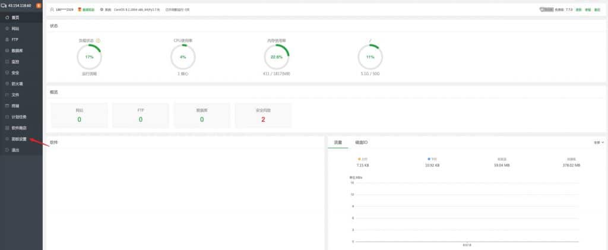Open 网站 (Website) in the sidebar

point(15,29)
